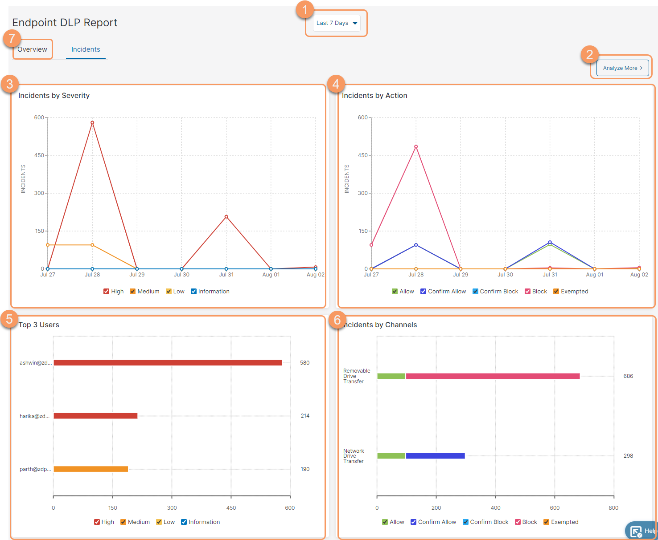The height and width of the screenshot is (540, 658).
Task: Uncheck Medium in the Incidents by Severity legend
Action: (x=132, y=291)
